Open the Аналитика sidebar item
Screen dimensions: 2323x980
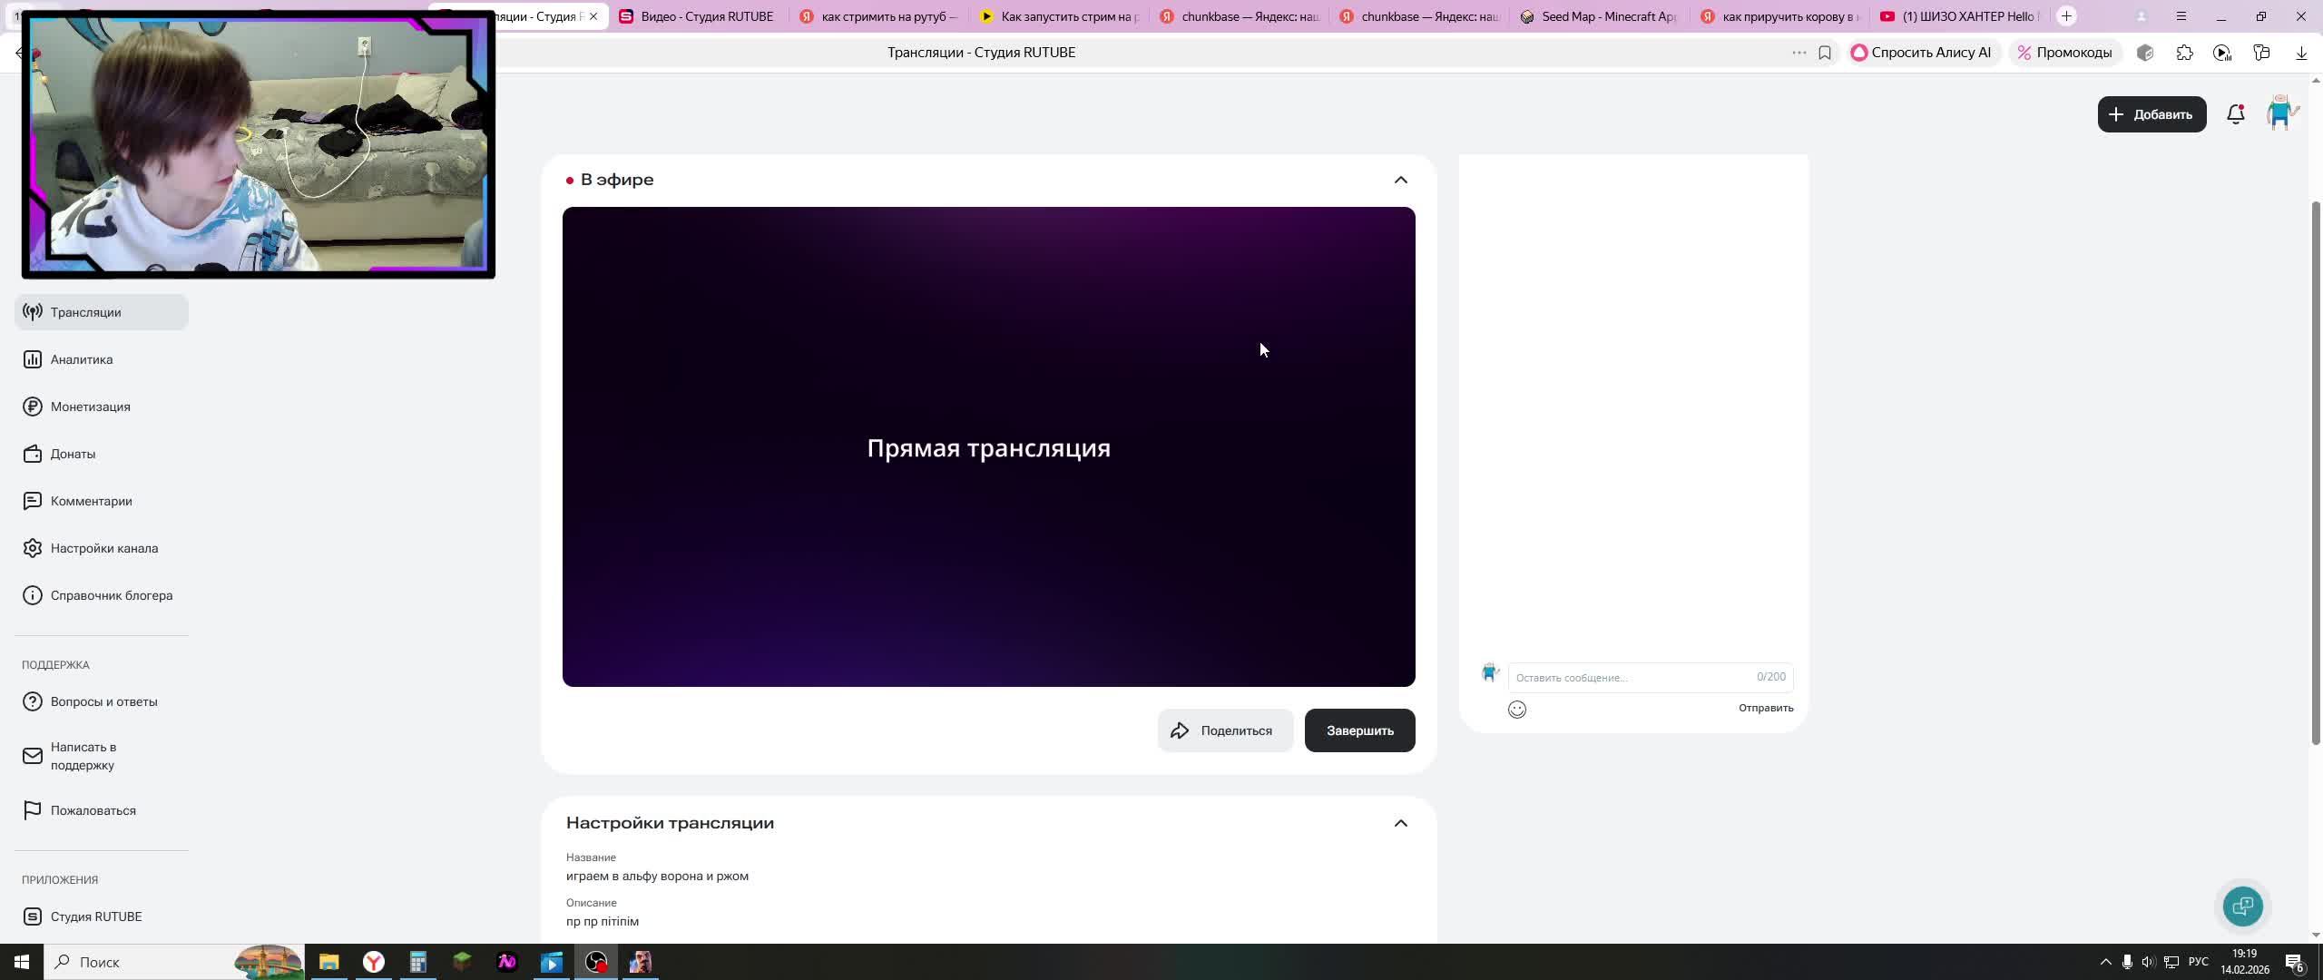(82, 359)
